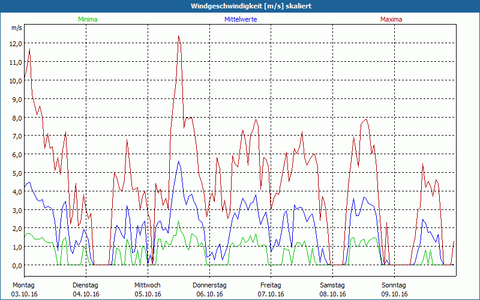
Task: Click the Mittwoch day label
Action: (148, 286)
